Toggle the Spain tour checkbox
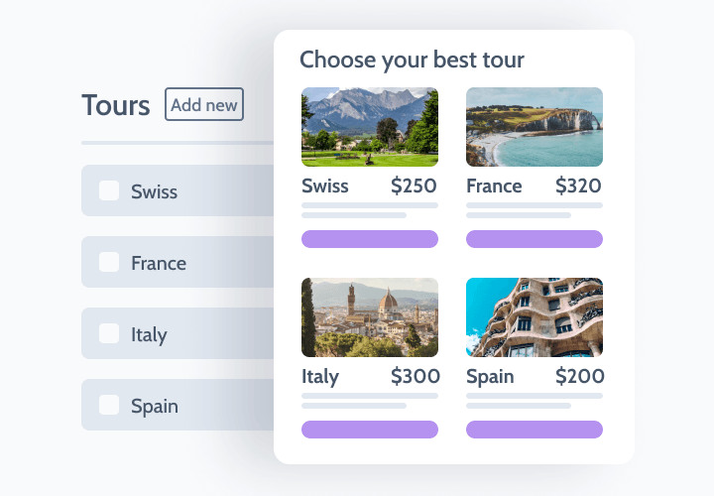Screen dimensions: 714x496 (x=109, y=405)
